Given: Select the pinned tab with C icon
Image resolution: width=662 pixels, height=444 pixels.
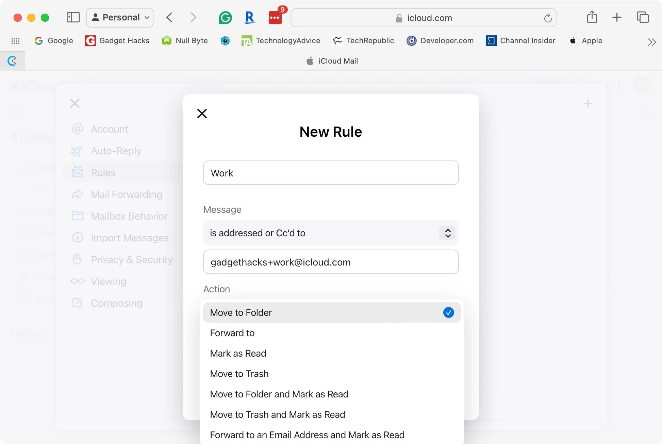Looking at the screenshot, I should point(12,61).
